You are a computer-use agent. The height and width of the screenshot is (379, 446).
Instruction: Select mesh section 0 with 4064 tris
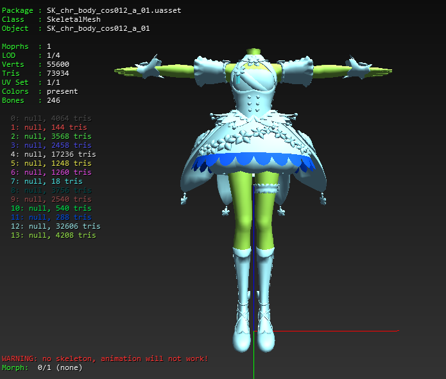51,118
